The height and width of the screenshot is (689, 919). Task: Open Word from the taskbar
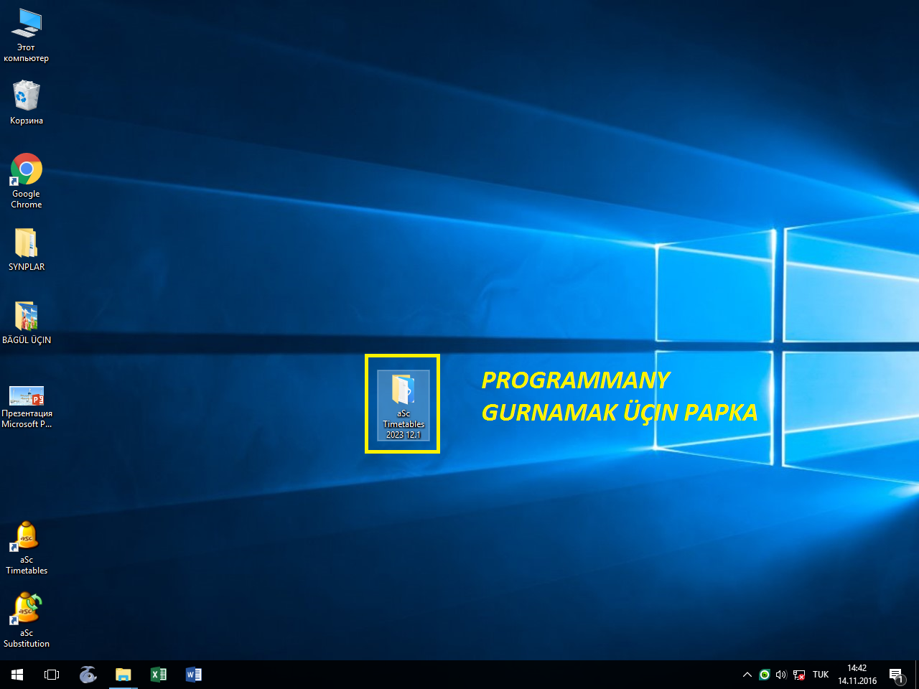click(194, 675)
